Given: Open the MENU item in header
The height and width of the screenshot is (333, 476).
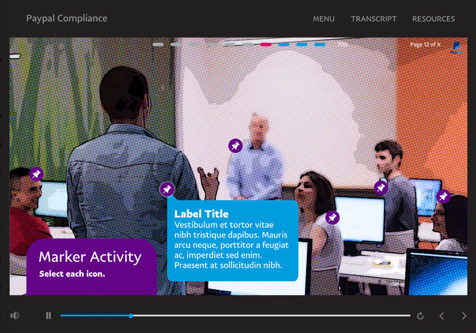Looking at the screenshot, I should pos(324,19).
